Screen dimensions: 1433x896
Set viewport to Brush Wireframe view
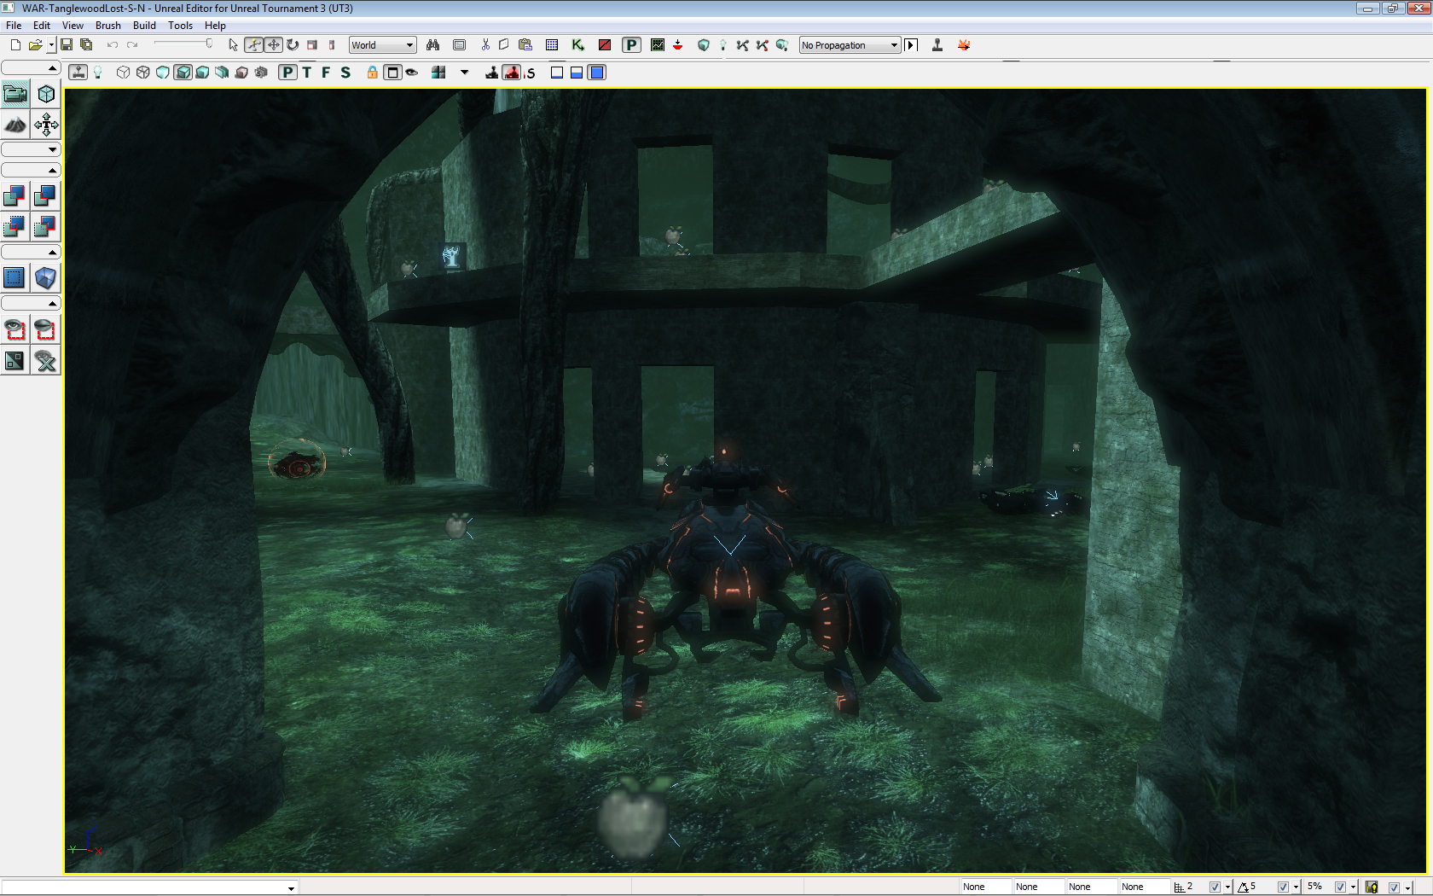click(x=124, y=73)
